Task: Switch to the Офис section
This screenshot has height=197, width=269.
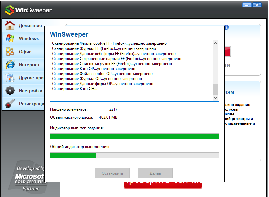Action: pos(25,52)
